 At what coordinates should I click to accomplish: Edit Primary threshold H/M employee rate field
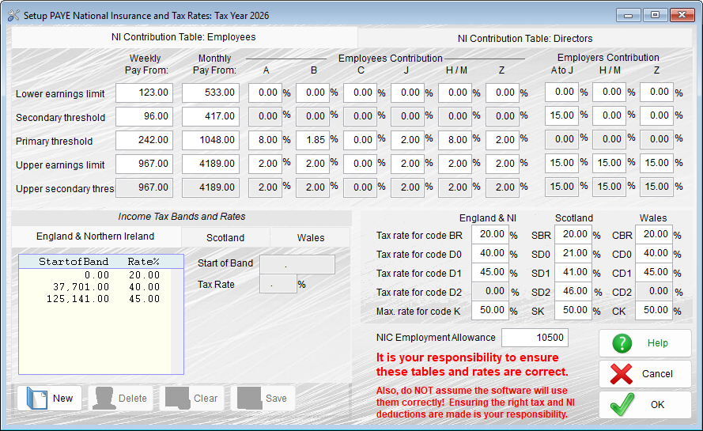pyautogui.click(x=455, y=141)
